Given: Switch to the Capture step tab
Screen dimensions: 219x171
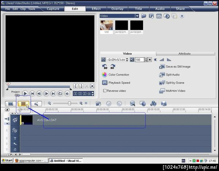Looking at the screenshot, I should (x=53, y=9).
